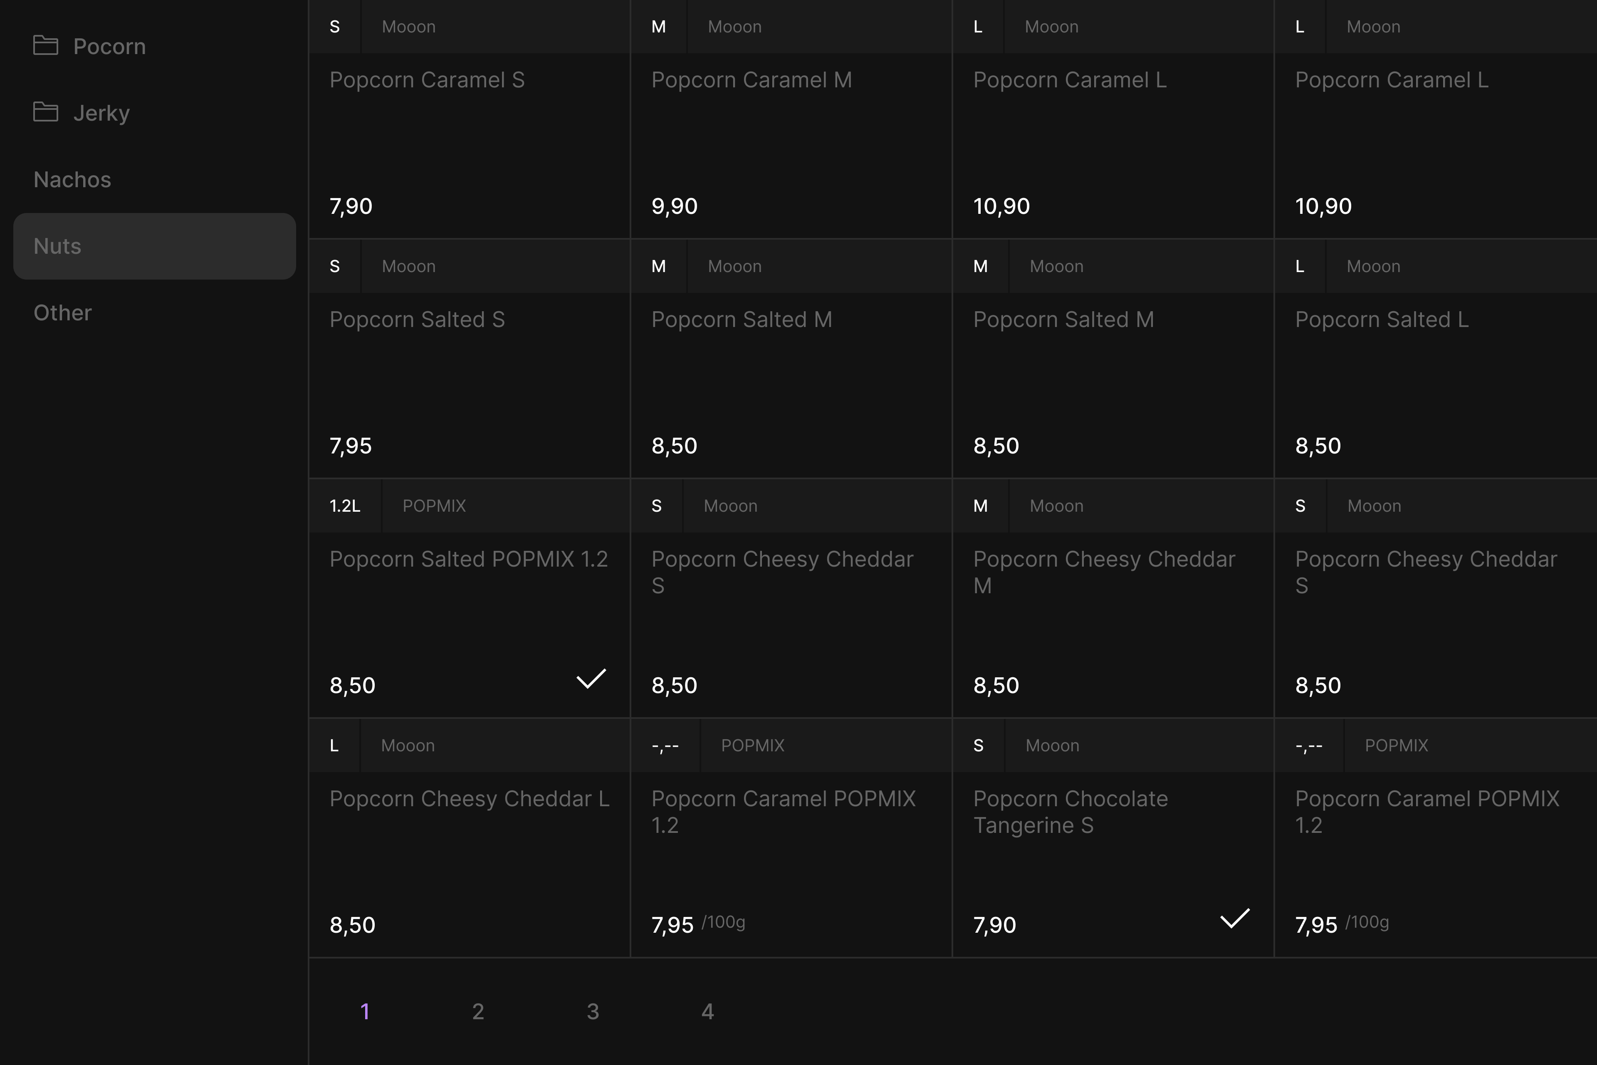Go to page 4
The height and width of the screenshot is (1065, 1597).
[707, 1011]
